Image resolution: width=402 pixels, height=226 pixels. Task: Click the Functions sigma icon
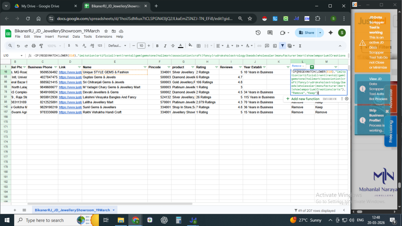tap(300, 46)
